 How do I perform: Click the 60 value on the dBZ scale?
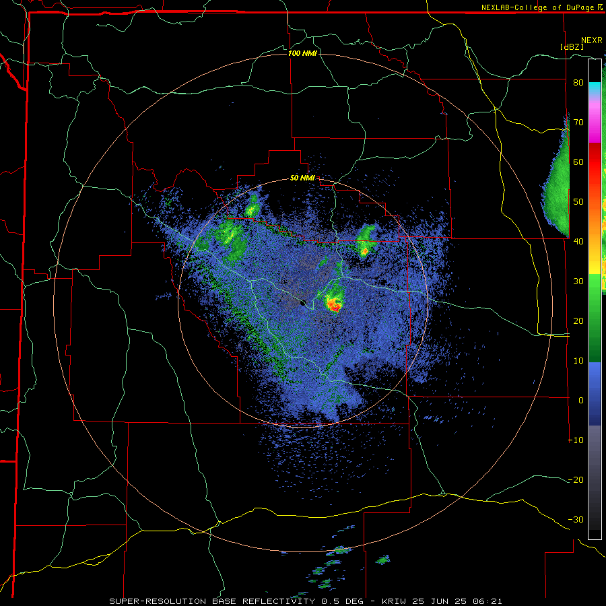tap(578, 162)
